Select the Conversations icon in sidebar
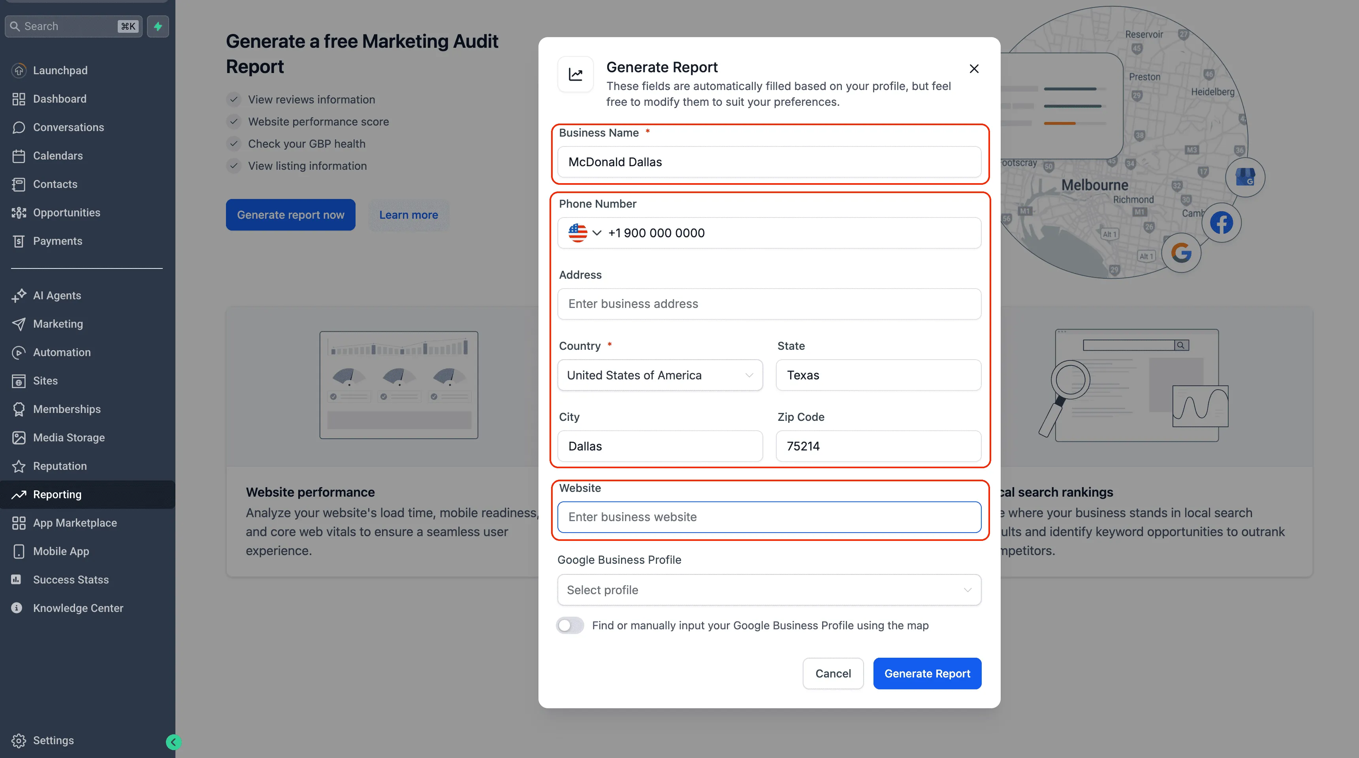The image size is (1359, 758). pyautogui.click(x=19, y=127)
